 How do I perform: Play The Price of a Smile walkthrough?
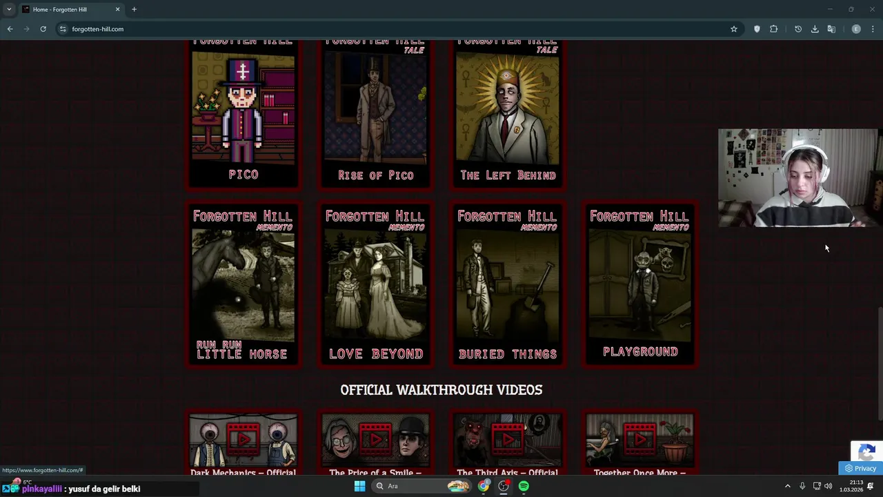[376, 440]
